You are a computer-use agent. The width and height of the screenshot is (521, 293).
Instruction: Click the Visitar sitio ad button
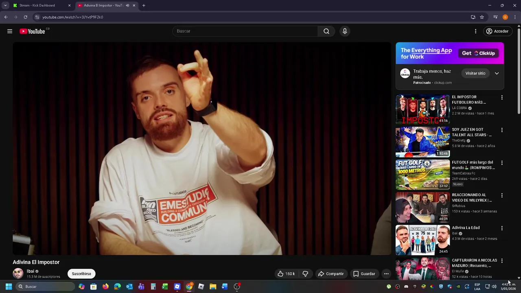tap(475, 73)
